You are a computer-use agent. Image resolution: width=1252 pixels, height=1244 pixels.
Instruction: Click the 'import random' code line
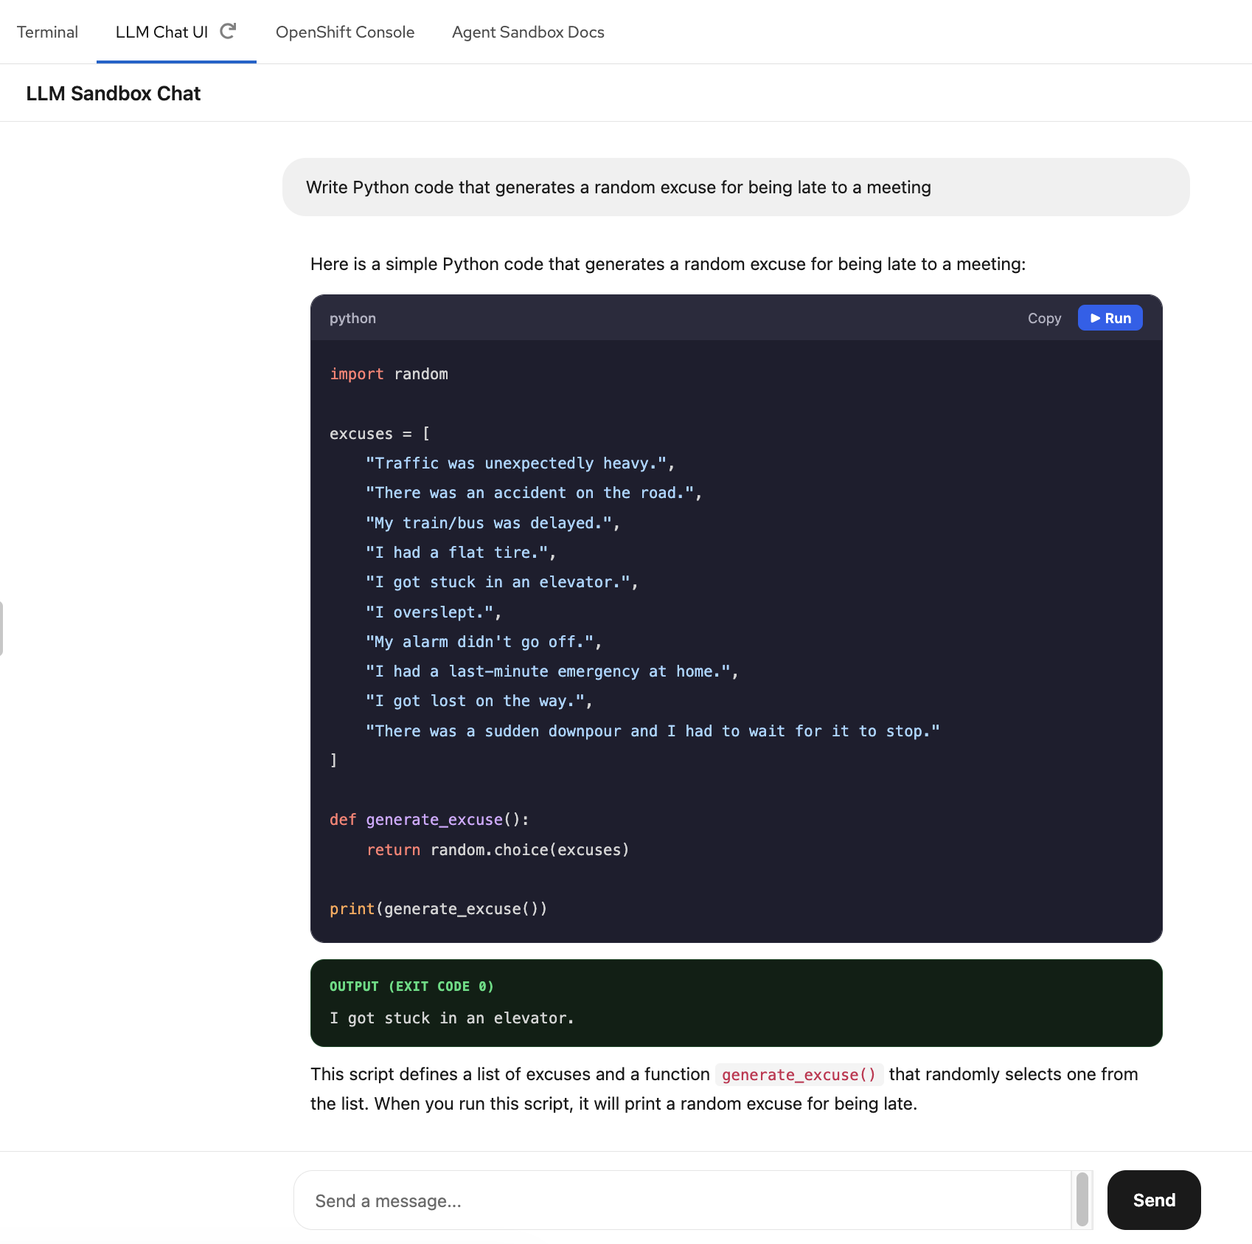(x=389, y=374)
